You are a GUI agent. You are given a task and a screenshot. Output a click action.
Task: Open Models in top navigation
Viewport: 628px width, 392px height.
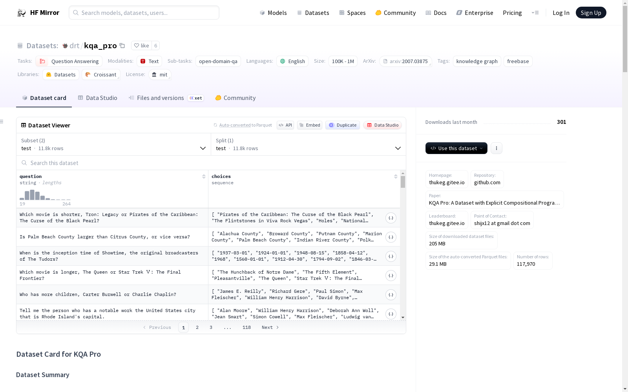click(273, 13)
